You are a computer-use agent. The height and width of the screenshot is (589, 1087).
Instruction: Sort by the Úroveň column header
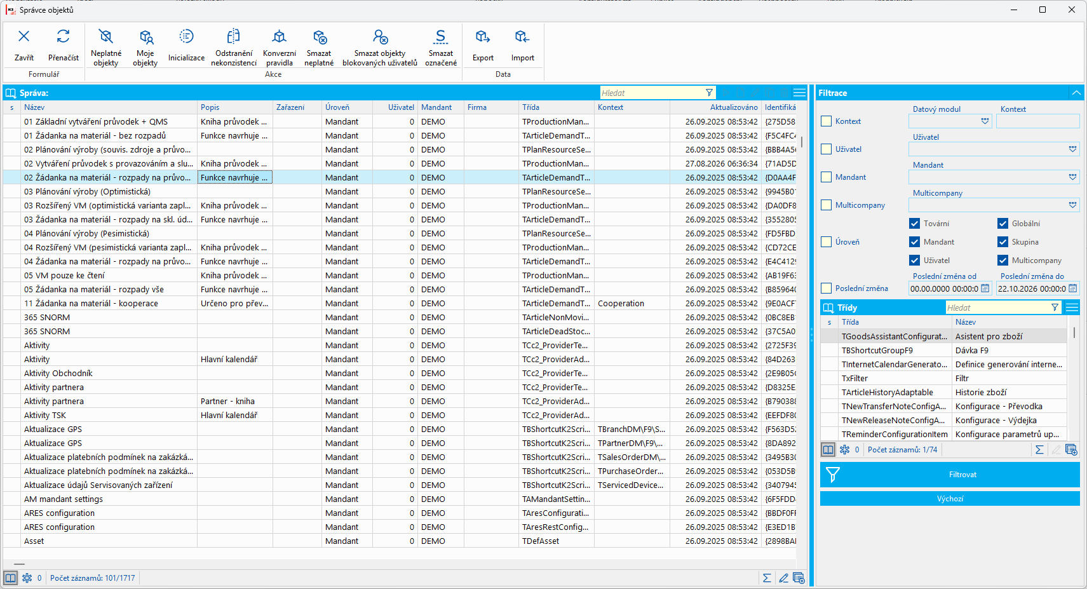tap(348, 107)
